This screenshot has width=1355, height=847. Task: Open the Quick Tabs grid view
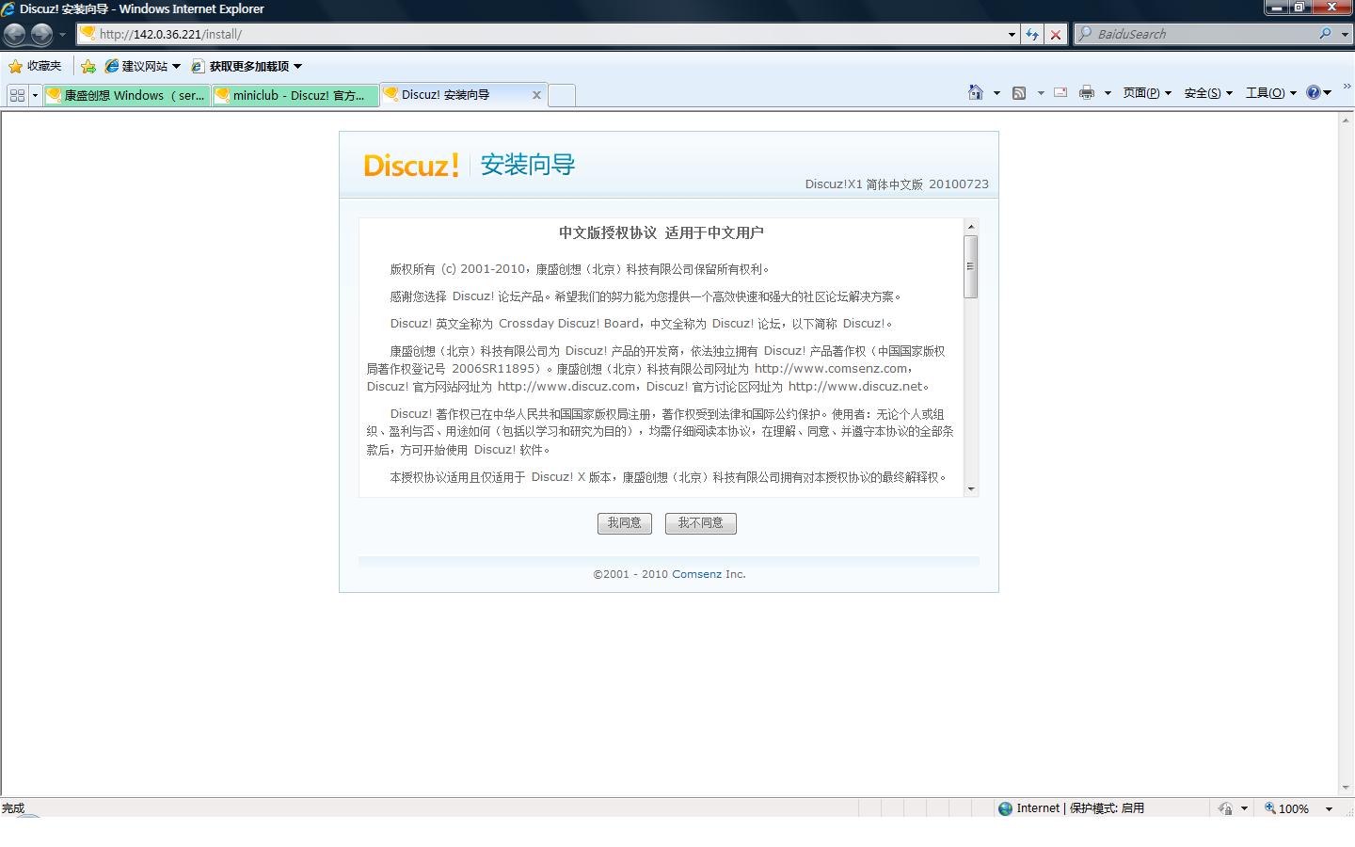coord(17,95)
